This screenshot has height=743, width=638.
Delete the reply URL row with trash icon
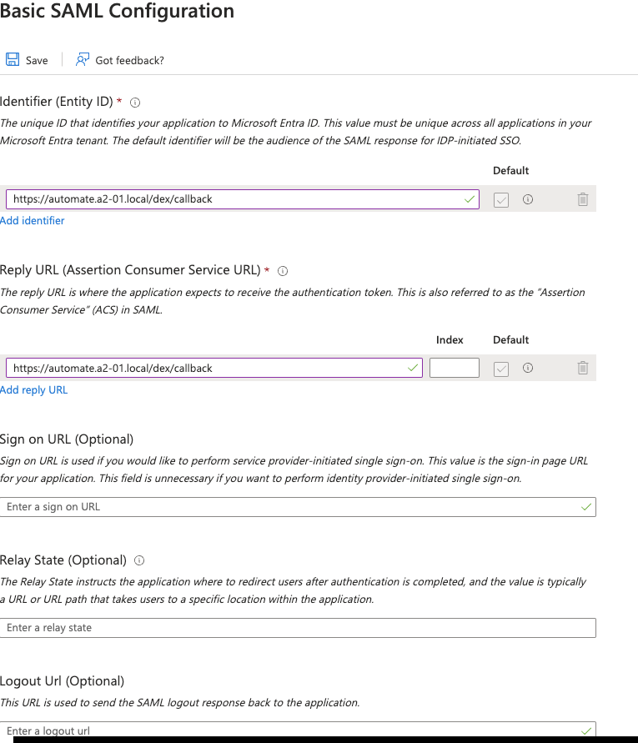click(x=583, y=368)
